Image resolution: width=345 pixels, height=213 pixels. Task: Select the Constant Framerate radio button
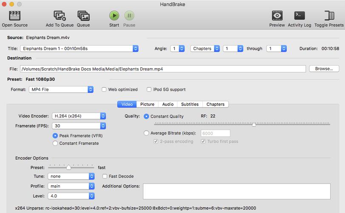pos(55,144)
